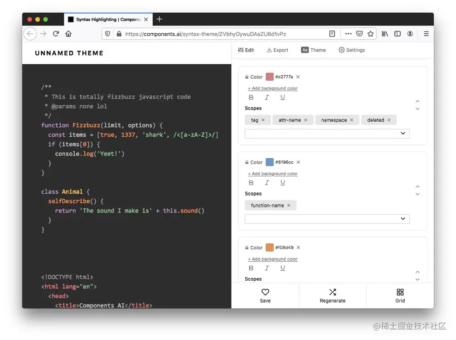Open scopes dropdown under tag and attr-name

(327, 134)
